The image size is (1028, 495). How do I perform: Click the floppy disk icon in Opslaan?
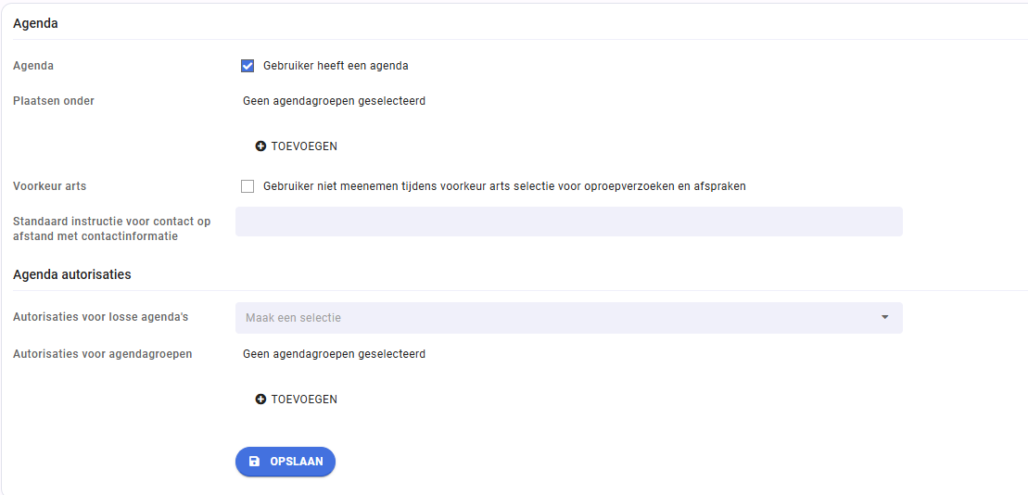coord(255,462)
